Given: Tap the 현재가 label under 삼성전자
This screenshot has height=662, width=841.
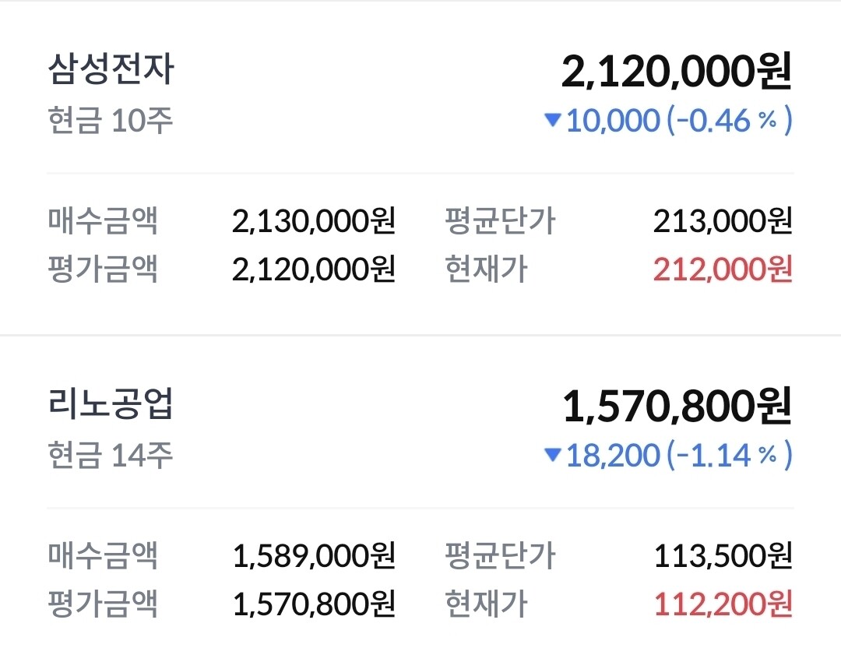Looking at the screenshot, I should (486, 269).
